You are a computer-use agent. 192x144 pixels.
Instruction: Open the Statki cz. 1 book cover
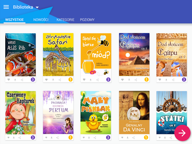click(172, 112)
